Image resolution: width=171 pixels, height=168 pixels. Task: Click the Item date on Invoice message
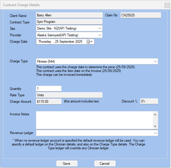(x=79, y=71)
